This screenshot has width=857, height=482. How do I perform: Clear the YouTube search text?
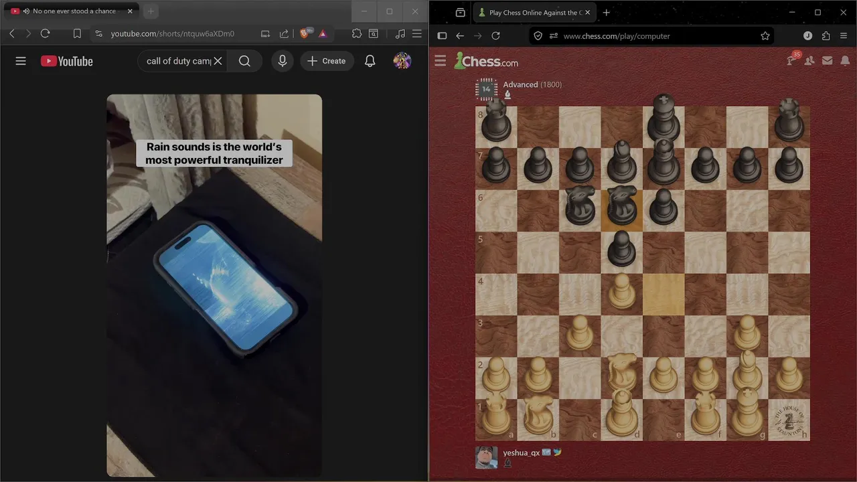coord(218,61)
